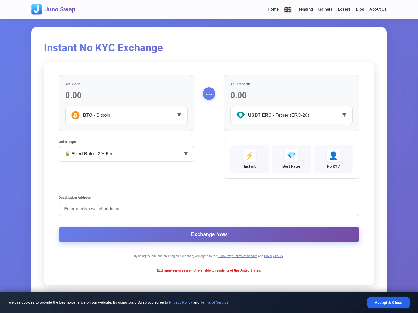
Task: Click the Tether USDT icon
Action: (241, 115)
